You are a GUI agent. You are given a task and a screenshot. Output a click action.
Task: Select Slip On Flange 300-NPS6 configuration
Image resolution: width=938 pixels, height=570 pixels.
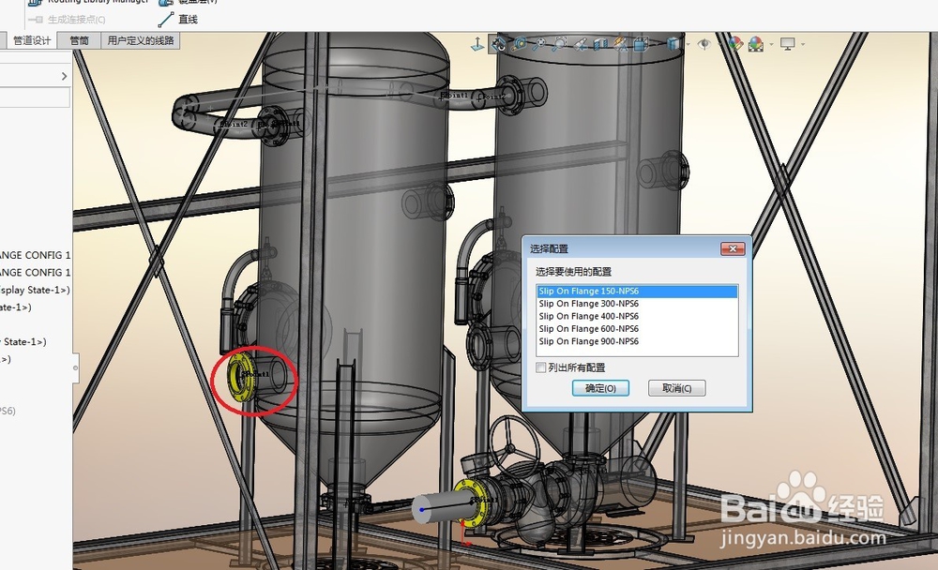[x=637, y=303]
